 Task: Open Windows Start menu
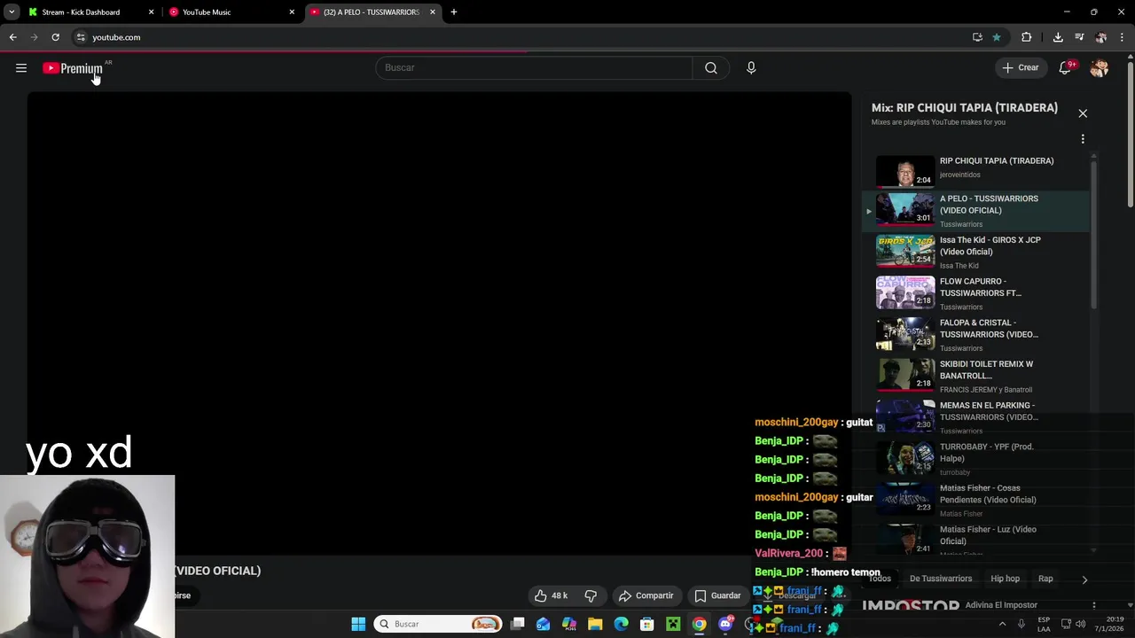click(358, 624)
